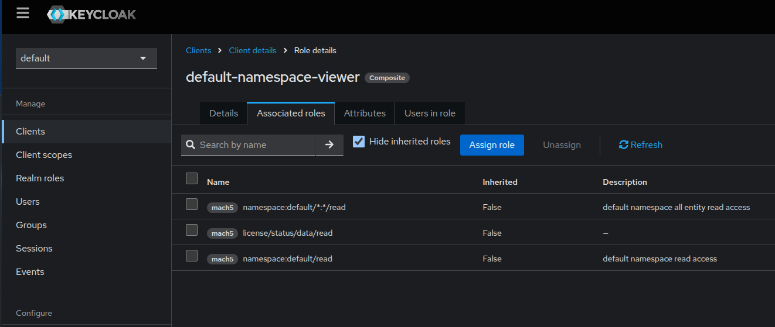Click the magnifier icon in search box

pyautogui.click(x=191, y=144)
